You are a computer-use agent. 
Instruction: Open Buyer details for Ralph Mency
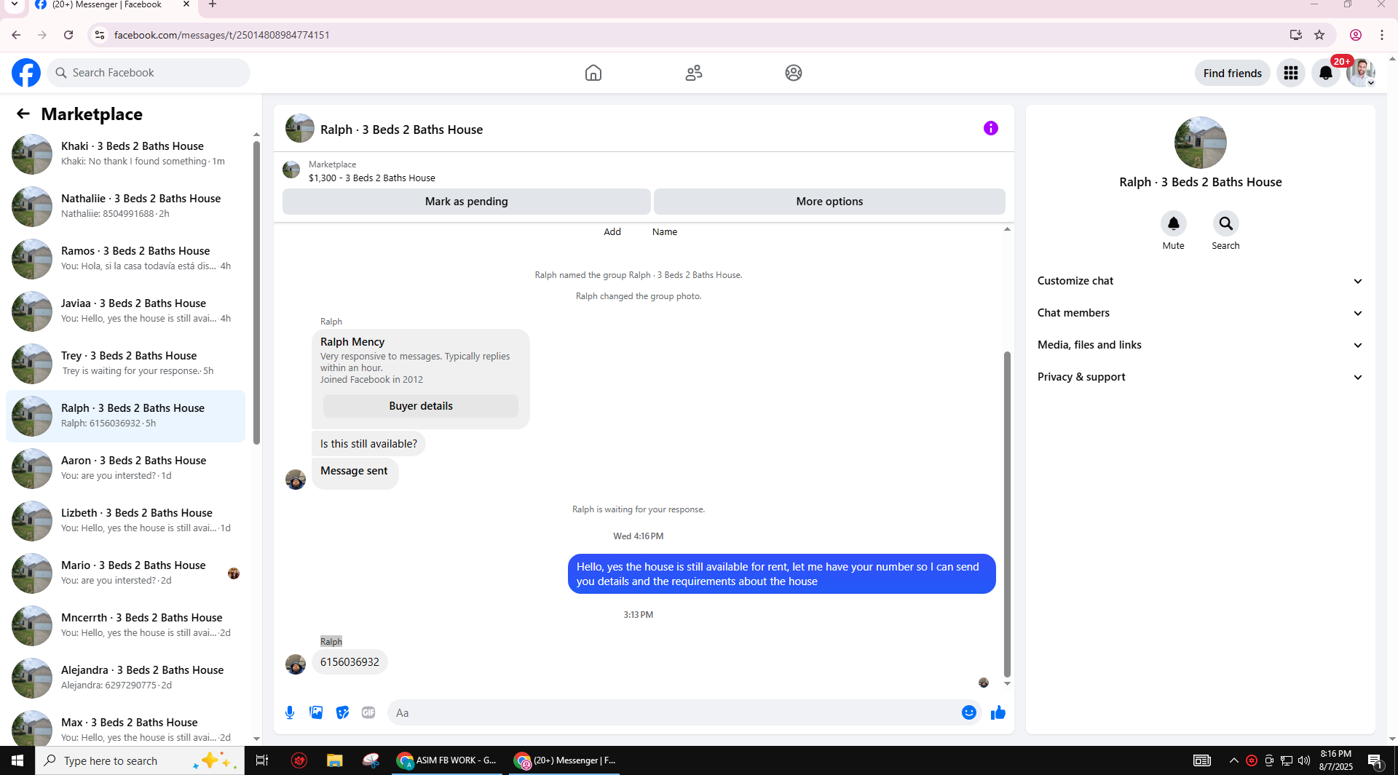click(421, 406)
